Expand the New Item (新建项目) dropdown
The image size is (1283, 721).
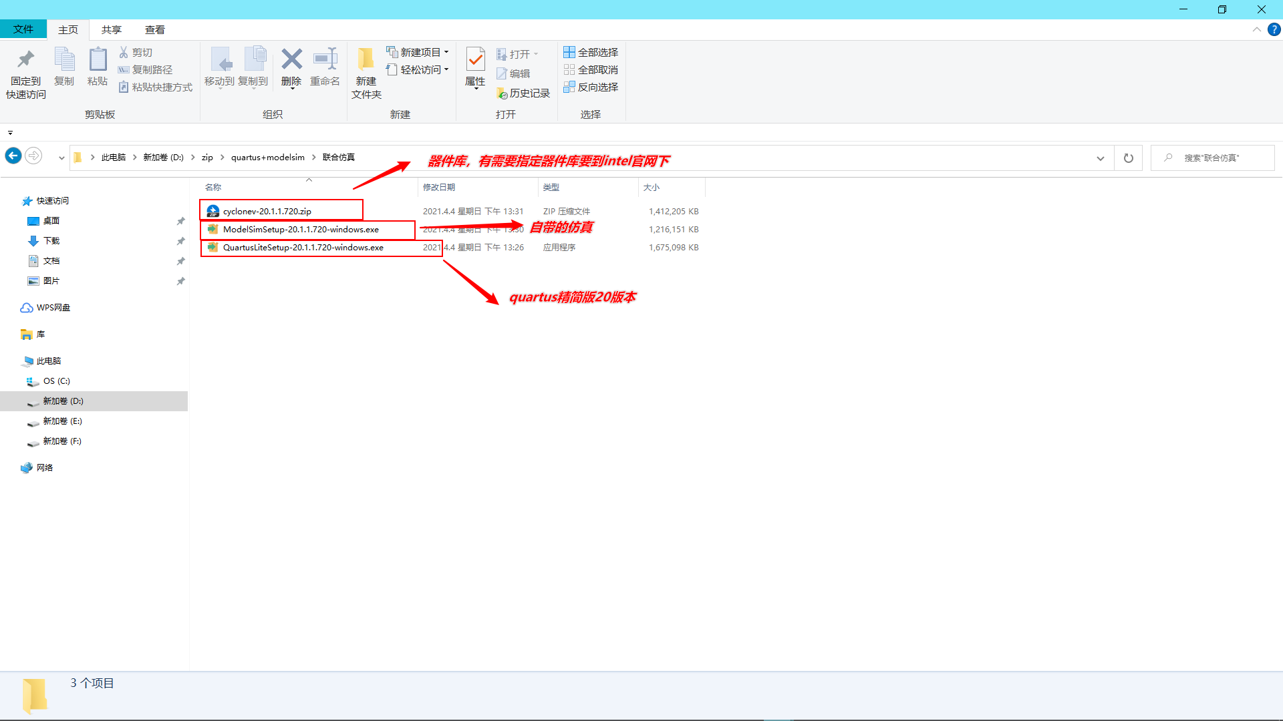(418, 52)
